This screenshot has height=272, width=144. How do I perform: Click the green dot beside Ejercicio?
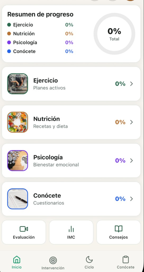point(9,25)
